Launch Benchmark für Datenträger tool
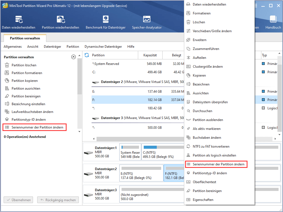The width and height of the screenshot is (283, 212). tap(105, 19)
